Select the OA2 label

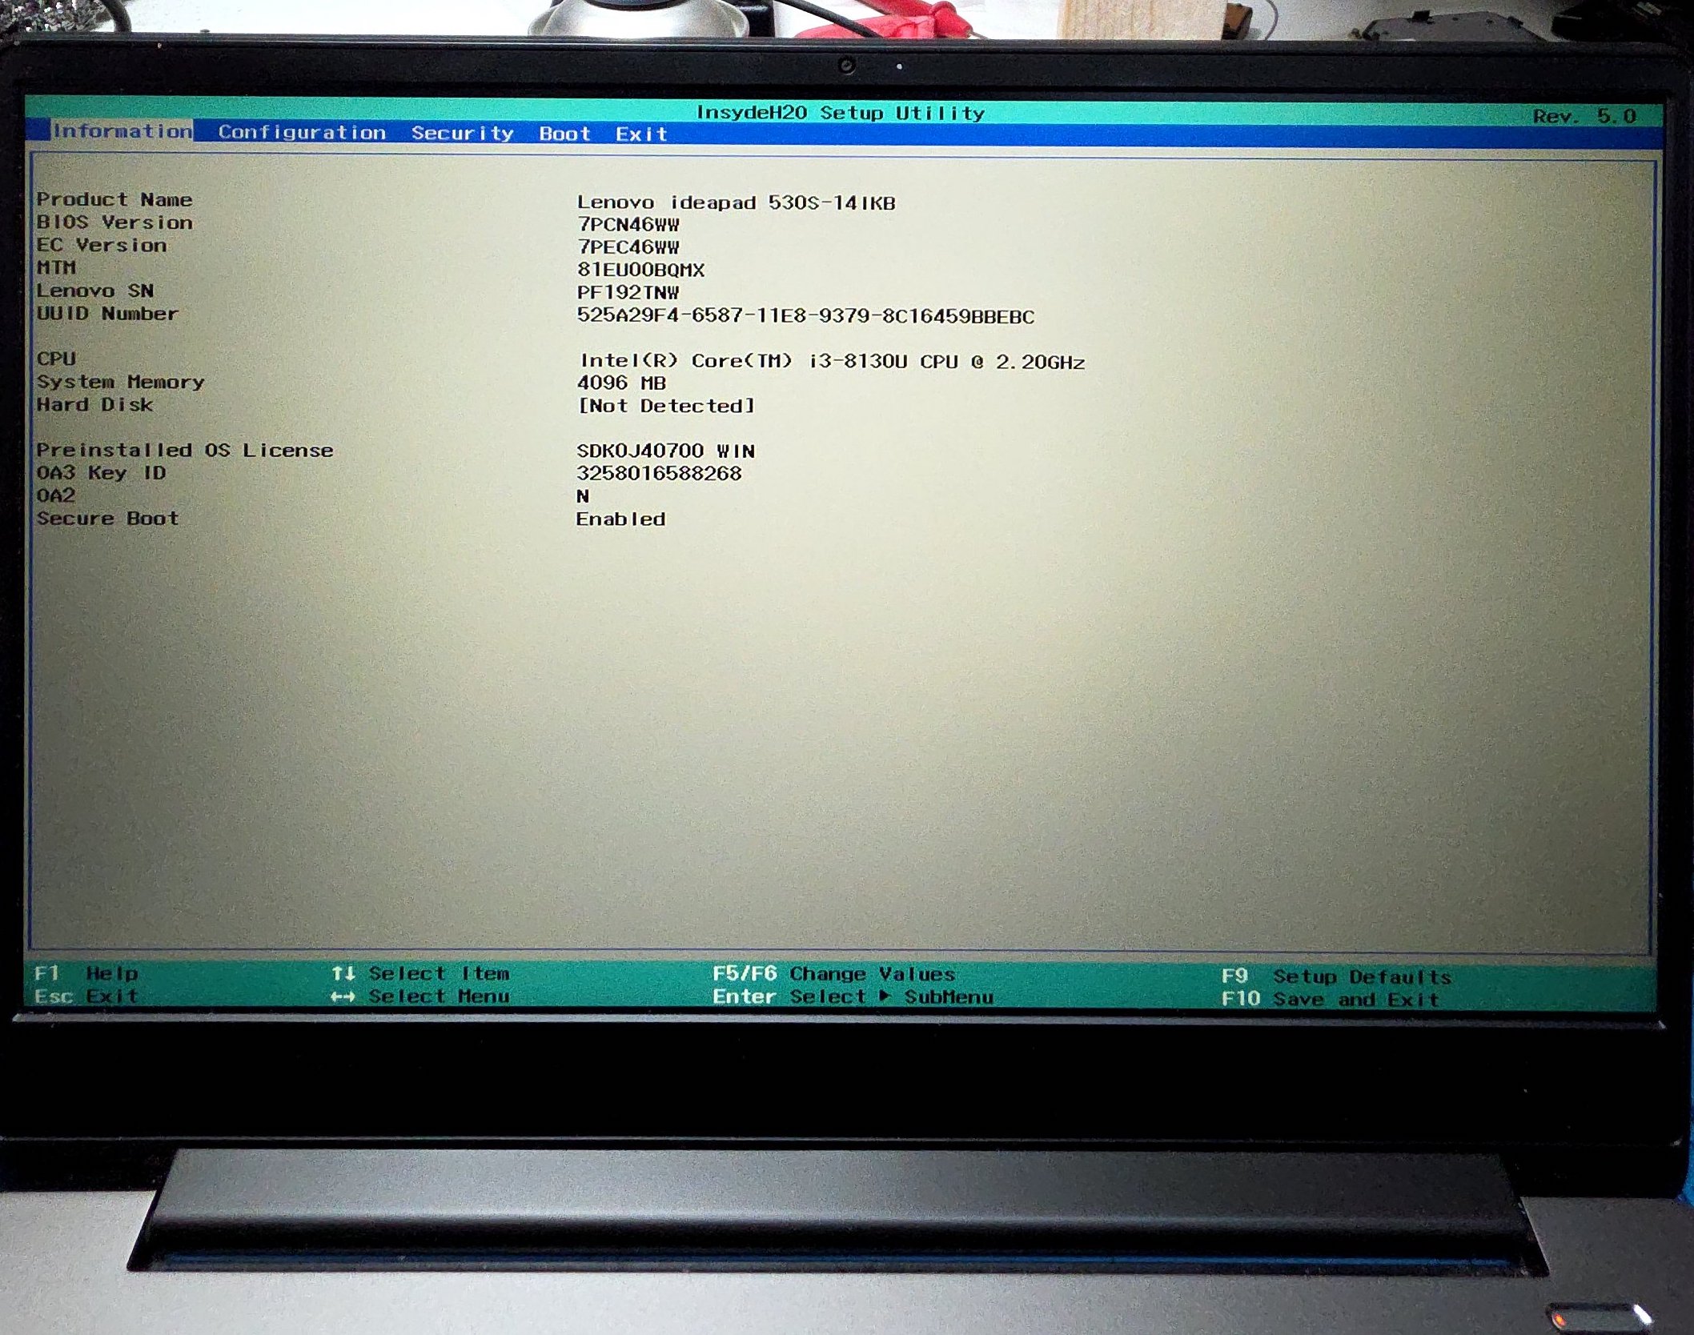pyautogui.click(x=56, y=495)
